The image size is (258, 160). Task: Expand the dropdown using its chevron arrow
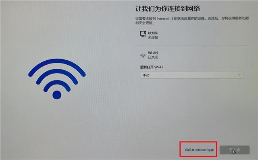click(x=239, y=75)
